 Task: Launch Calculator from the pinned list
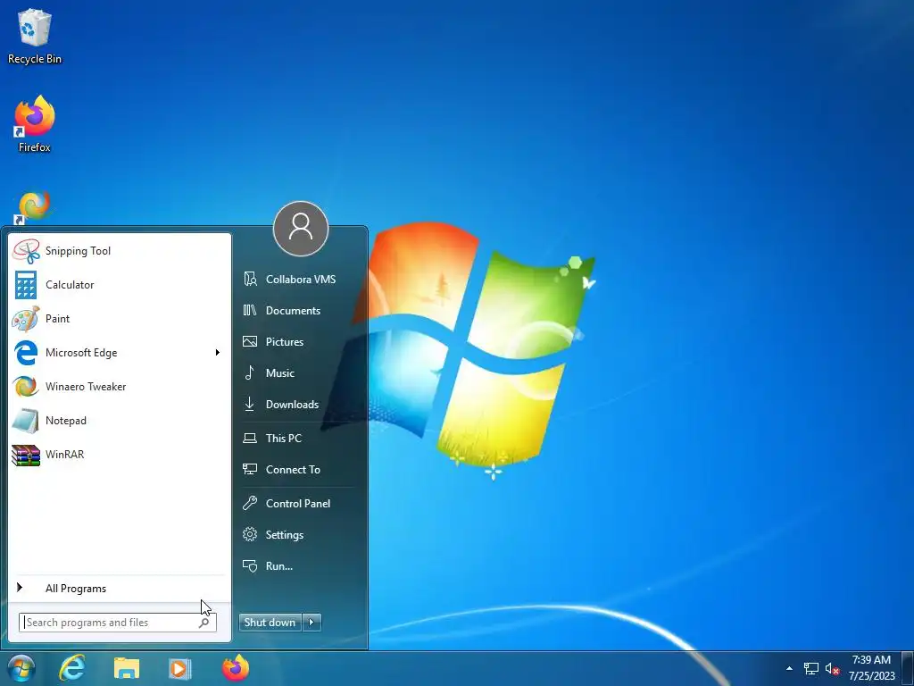120,285
